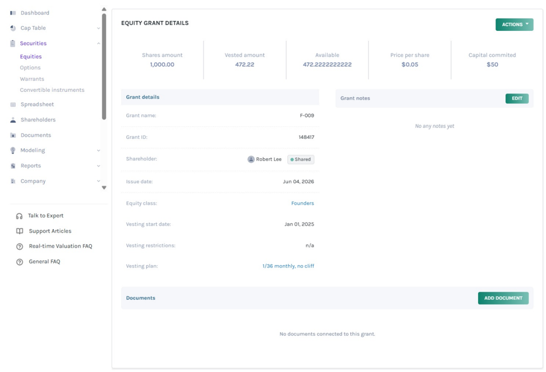Click the Add Document button
Viewport: 546px width, 372px height.
(503, 298)
